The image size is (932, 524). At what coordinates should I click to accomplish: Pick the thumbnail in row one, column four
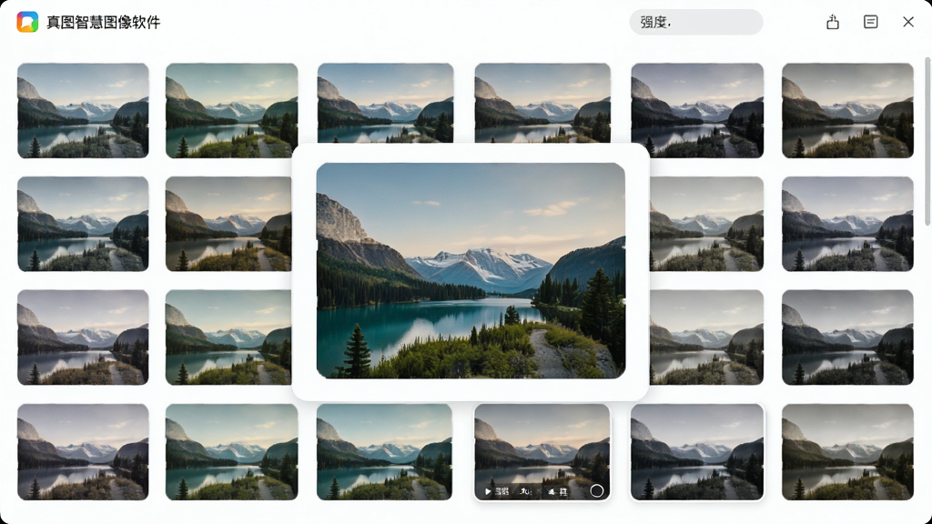[x=542, y=104]
